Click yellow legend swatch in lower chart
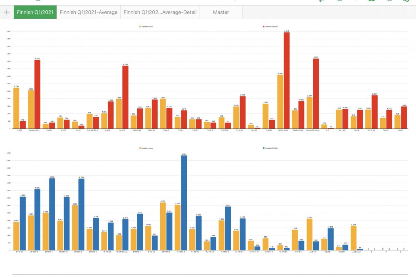 [140, 148]
